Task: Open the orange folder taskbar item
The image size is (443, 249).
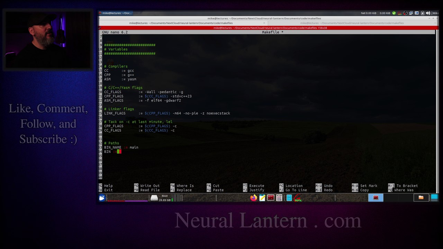Action: pos(421,198)
